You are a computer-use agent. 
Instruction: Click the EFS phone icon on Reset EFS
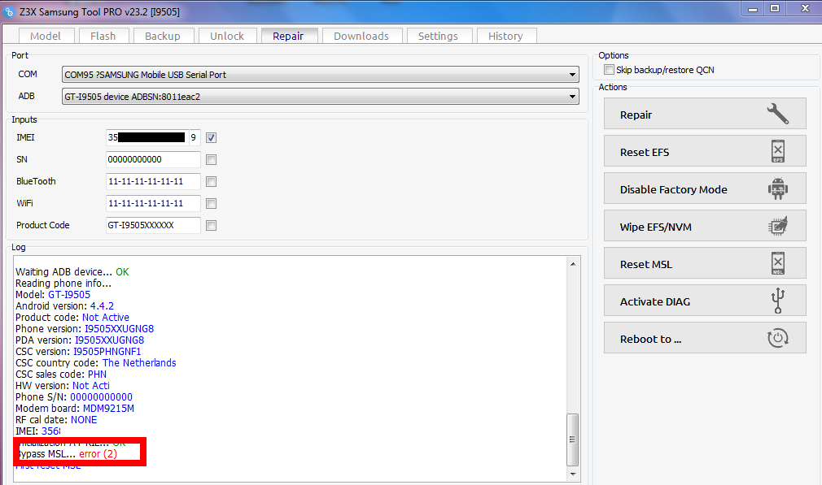coord(778,151)
